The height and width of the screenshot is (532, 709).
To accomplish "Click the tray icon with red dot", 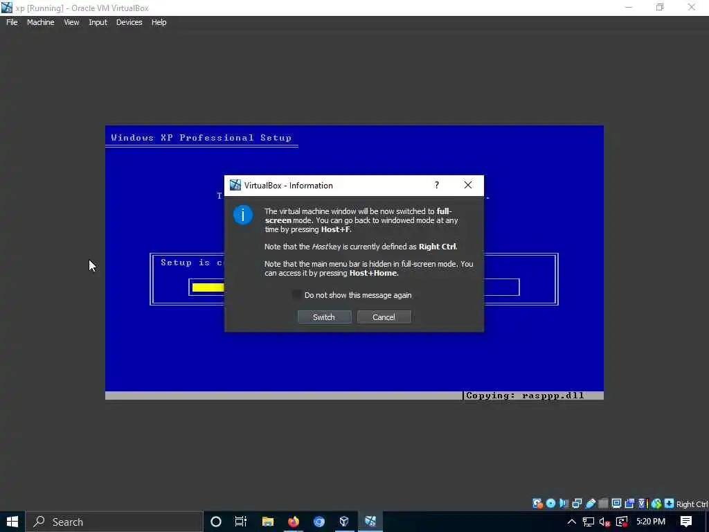I will pyautogui.click(x=621, y=522).
